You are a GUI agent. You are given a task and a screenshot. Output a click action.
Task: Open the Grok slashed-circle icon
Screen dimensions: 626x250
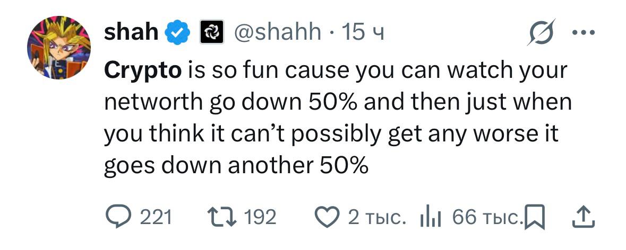[x=541, y=33]
